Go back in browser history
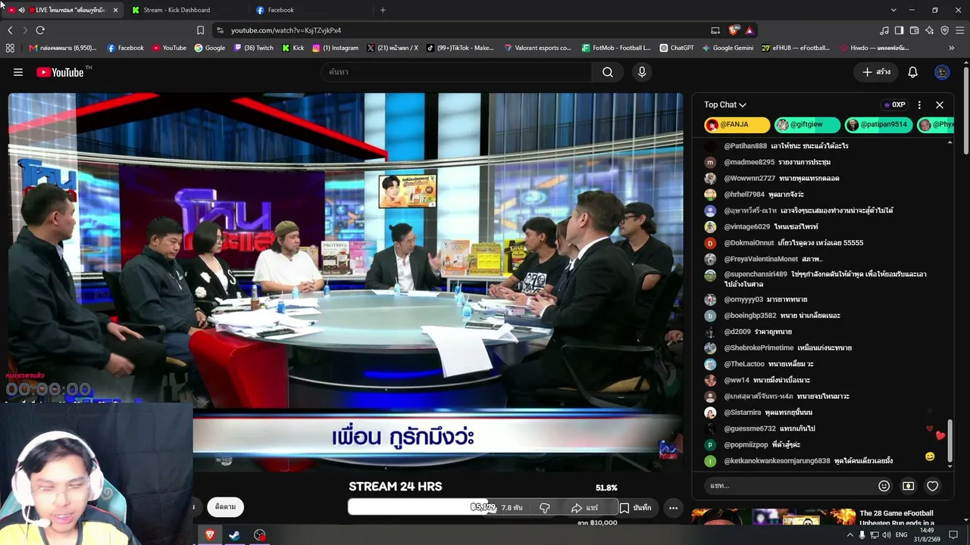Viewport: 970px width, 545px height. coord(10,30)
